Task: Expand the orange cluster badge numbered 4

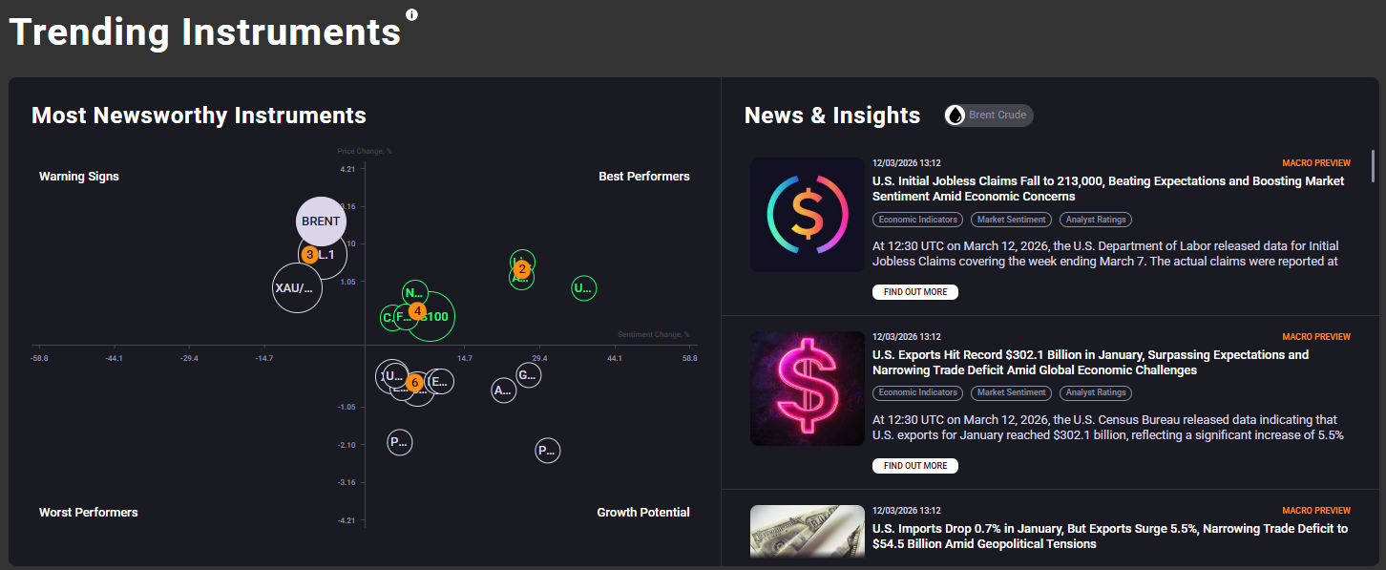Action: 417,310
